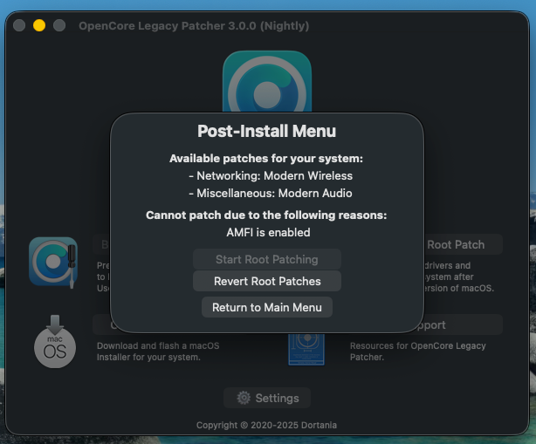The image size is (536, 444).
Task: Click the Post-Install Menu heading
Action: click(266, 131)
